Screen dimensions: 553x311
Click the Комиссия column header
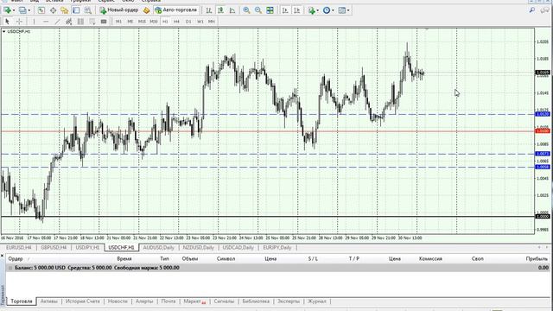pos(430,259)
